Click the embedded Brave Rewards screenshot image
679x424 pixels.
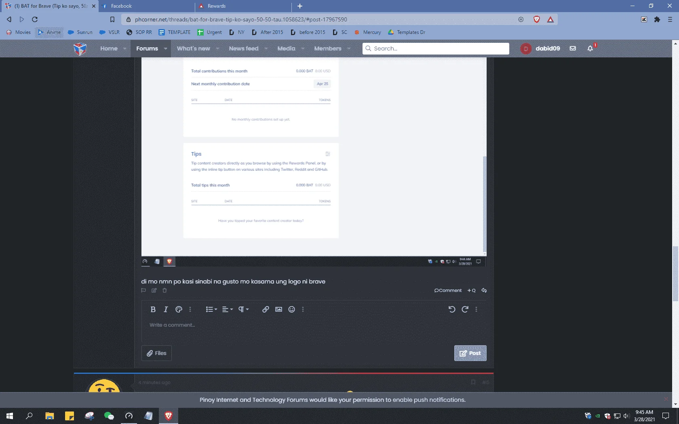click(314, 162)
